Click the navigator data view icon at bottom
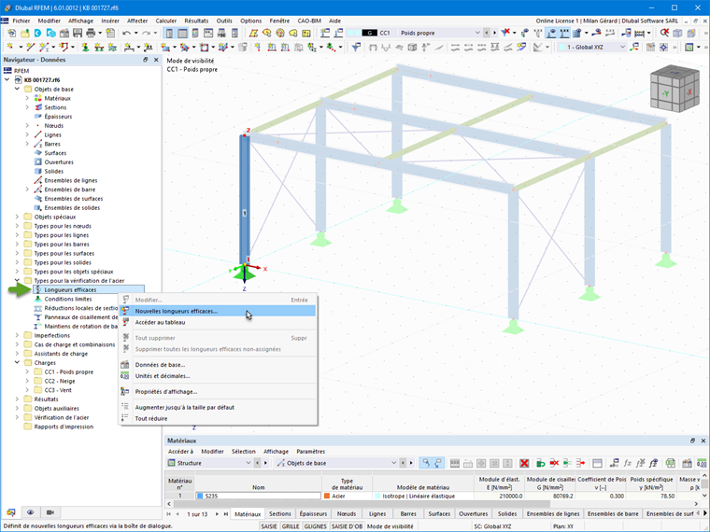710x532 pixels. pos(11,512)
